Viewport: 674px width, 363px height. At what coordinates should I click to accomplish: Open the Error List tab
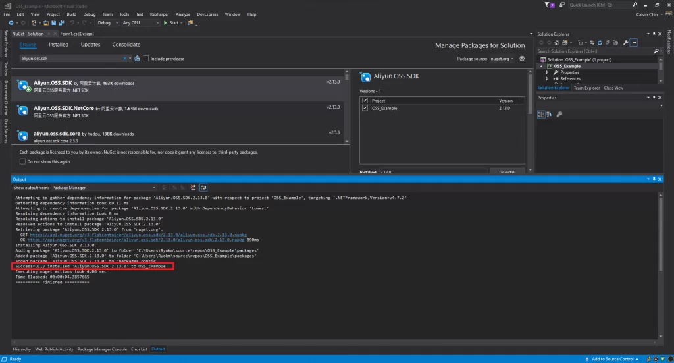coord(139,349)
